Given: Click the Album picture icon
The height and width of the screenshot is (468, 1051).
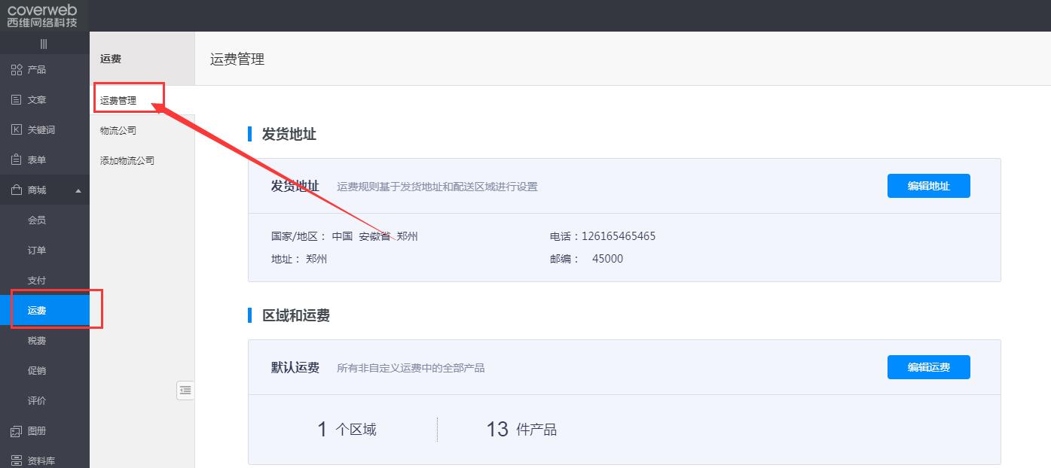Looking at the screenshot, I should pyautogui.click(x=17, y=431).
